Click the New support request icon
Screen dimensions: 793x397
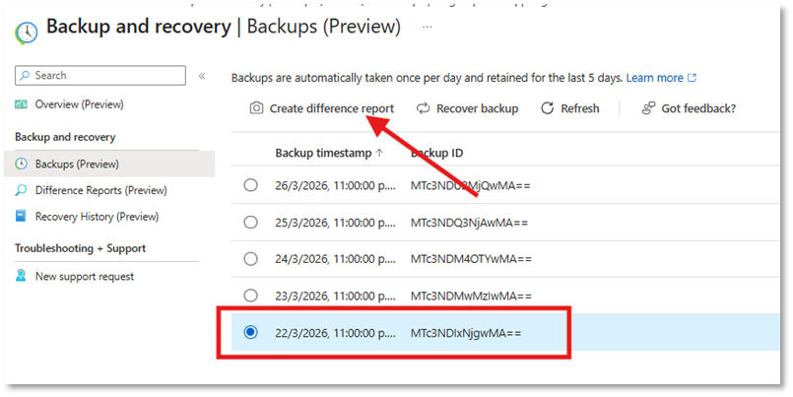pos(22,277)
